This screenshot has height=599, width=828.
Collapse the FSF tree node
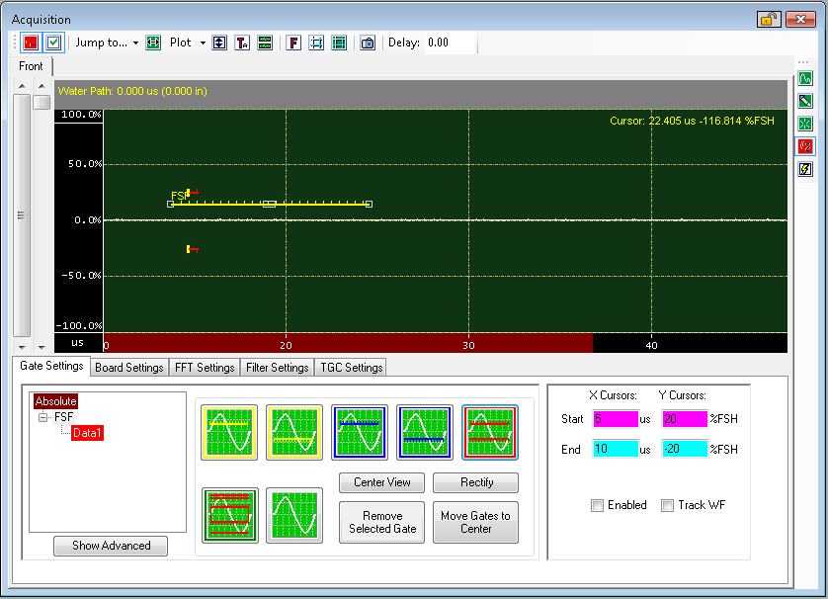click(x=43, y=417)
